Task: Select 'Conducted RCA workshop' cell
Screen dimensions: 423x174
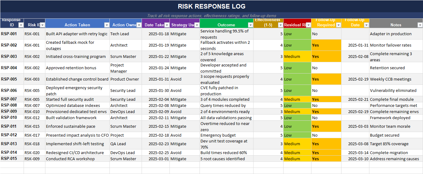Action: (78, 159)
